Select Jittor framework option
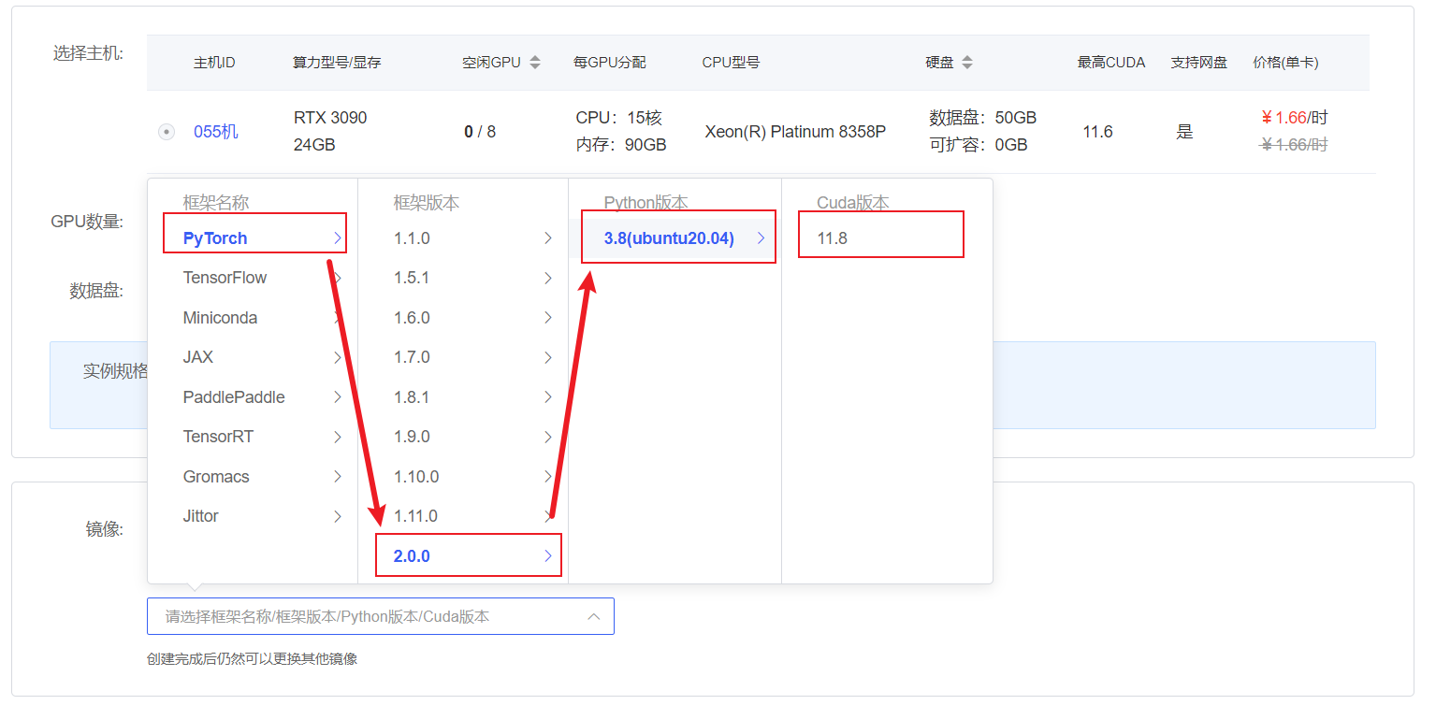Screen dimensions: 1436x705 pos(201,516)
